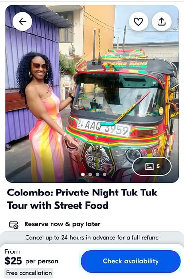Tap the Free cancellation badge
The image size is (184, 279).
click(29, 273)
